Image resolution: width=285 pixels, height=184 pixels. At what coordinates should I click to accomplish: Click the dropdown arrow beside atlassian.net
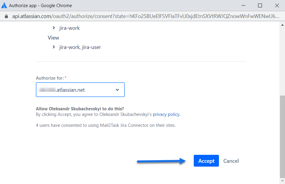(117, 90)
